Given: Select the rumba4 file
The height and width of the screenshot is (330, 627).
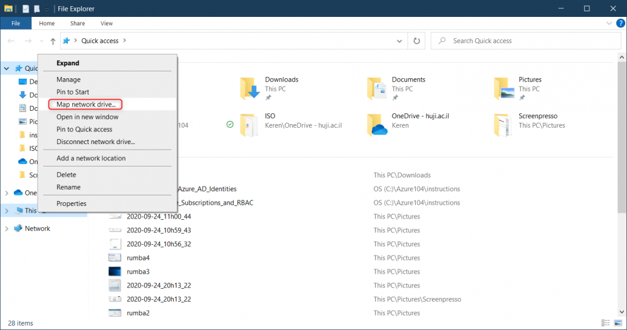Looking at the screenshot, I should click(x=138, y=258).
